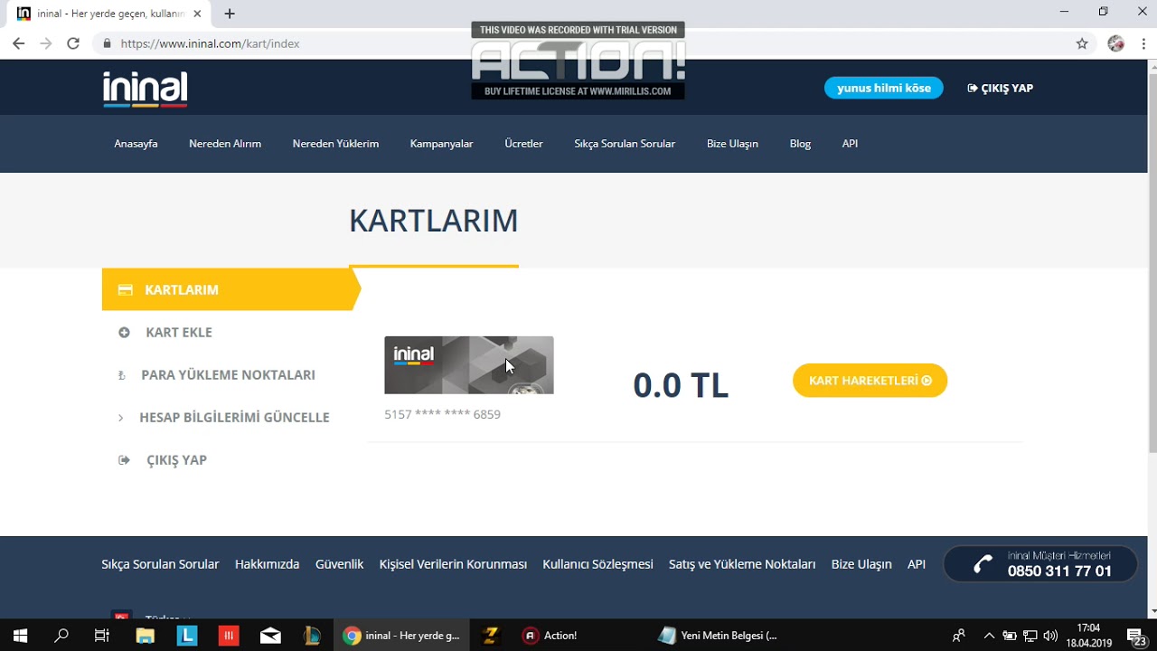1157x651 pixels.
Task: Open Blog in navigation bar
Action: click(800, 144)
